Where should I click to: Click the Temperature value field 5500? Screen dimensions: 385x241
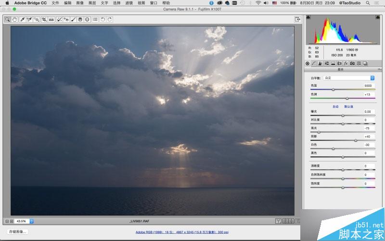pos(369,86)
